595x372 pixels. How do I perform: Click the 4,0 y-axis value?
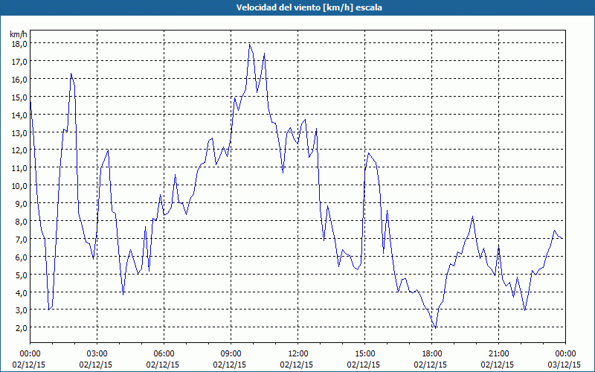click(22, 292)
